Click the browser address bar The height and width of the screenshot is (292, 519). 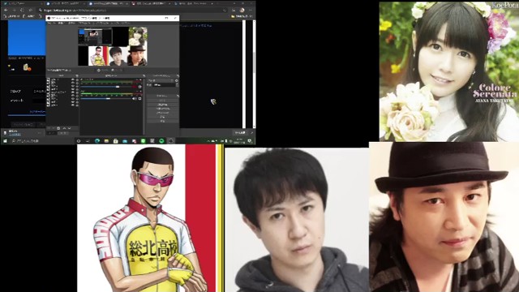132,11
